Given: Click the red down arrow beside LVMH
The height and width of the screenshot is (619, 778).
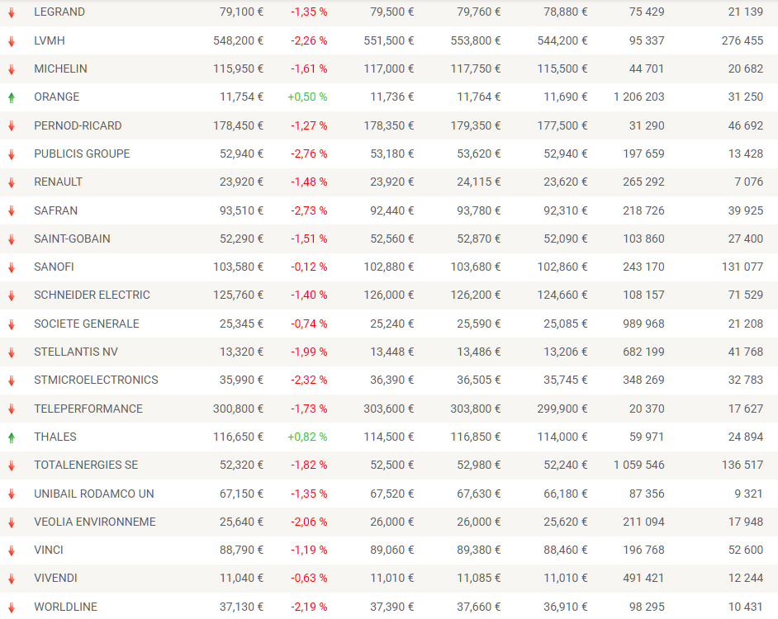Looking at the screenshot, I should coord(12,41).
